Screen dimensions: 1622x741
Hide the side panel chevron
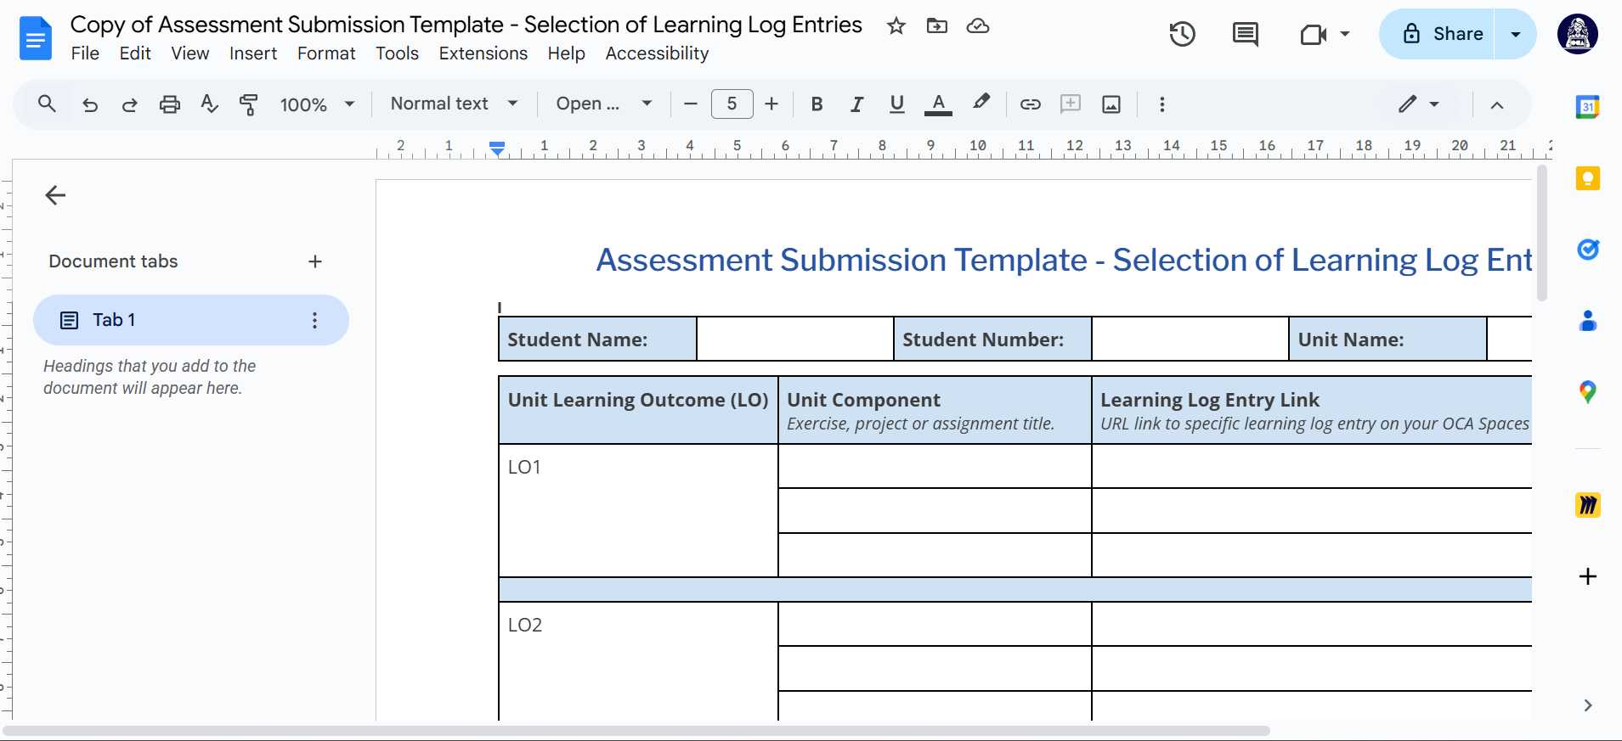coord(1588,705)
